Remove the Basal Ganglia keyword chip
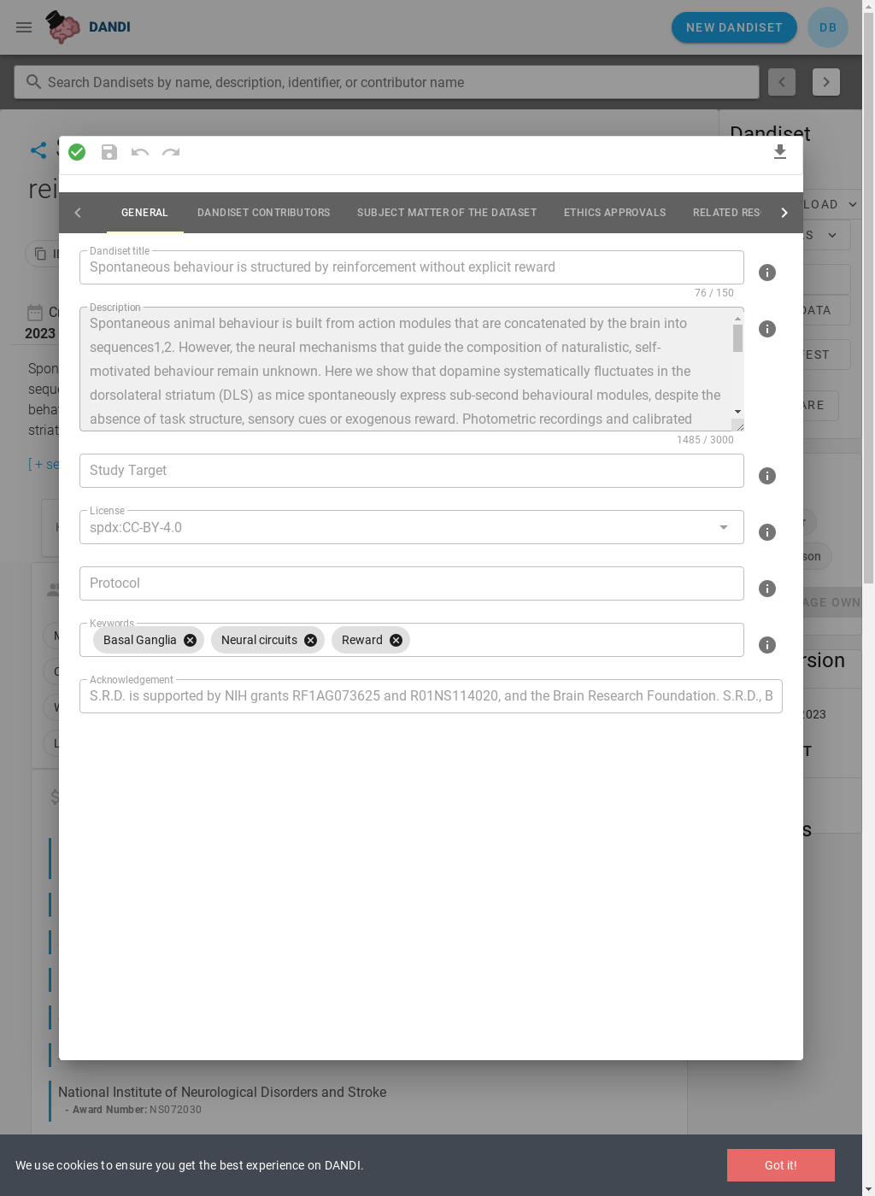 [191, 640]
